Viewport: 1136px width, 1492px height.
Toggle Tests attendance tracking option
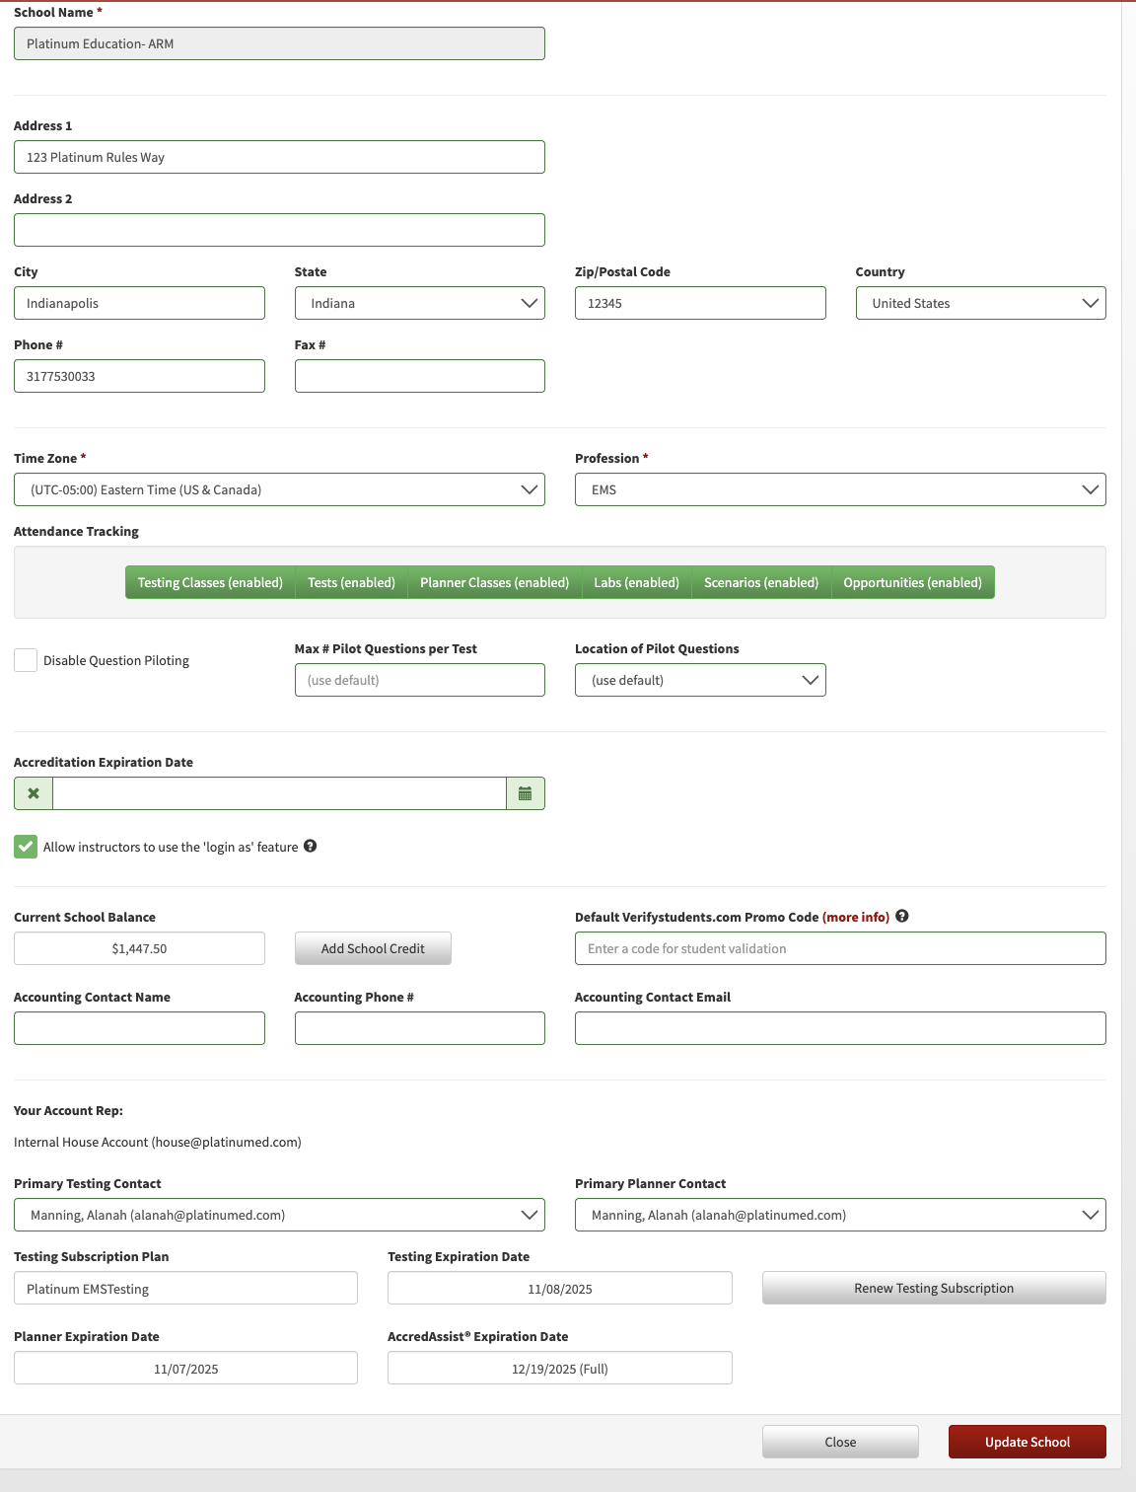coord(351,582)
